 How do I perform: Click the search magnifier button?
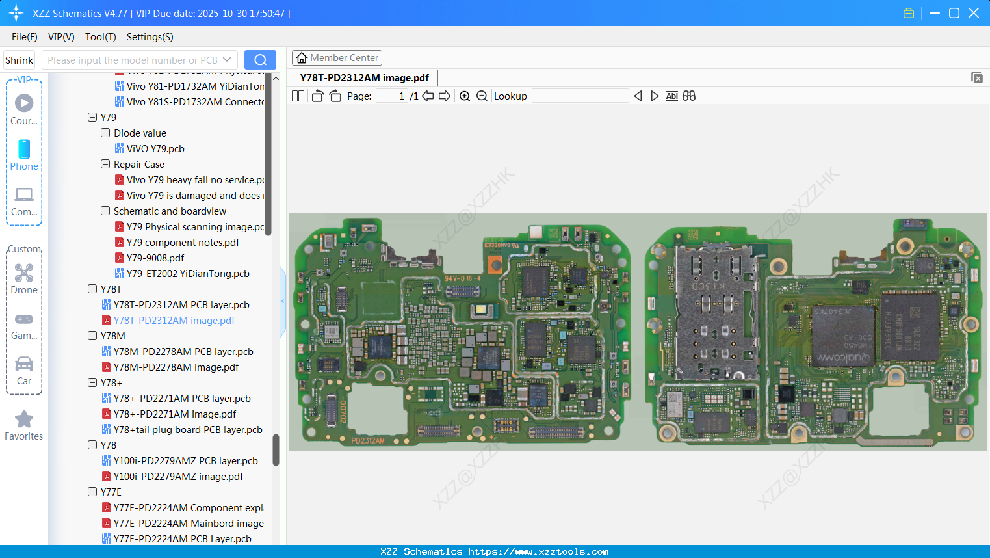(x=260, y=60)
